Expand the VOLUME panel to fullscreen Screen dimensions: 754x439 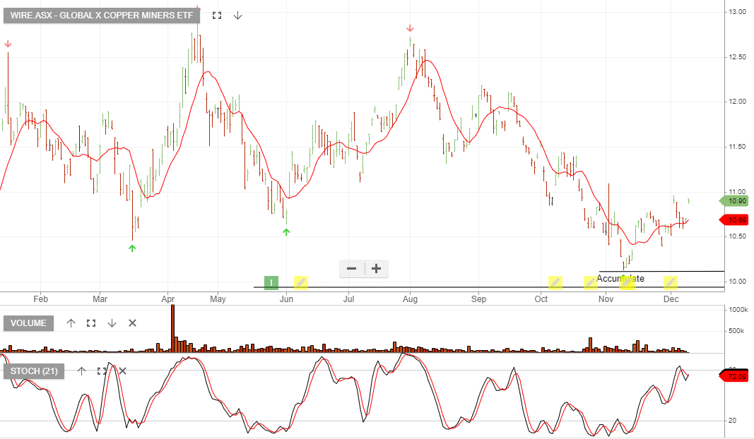[90, 323]
